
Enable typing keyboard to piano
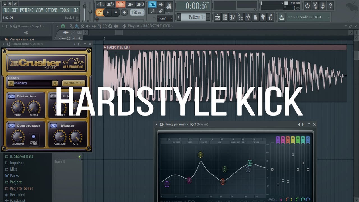152,4
